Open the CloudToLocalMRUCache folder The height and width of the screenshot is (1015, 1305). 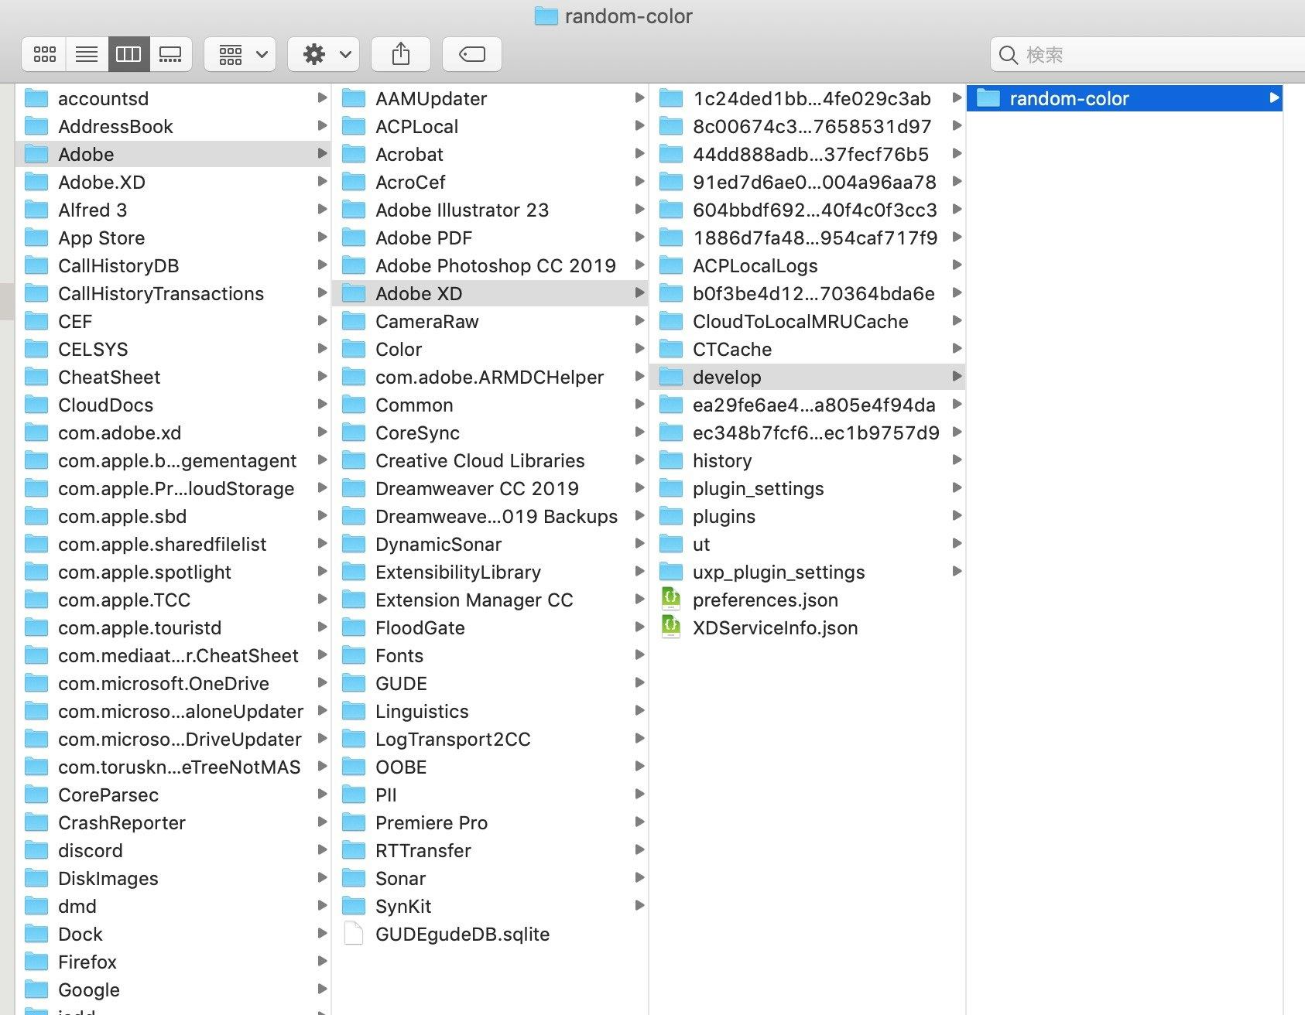[807, 321]
